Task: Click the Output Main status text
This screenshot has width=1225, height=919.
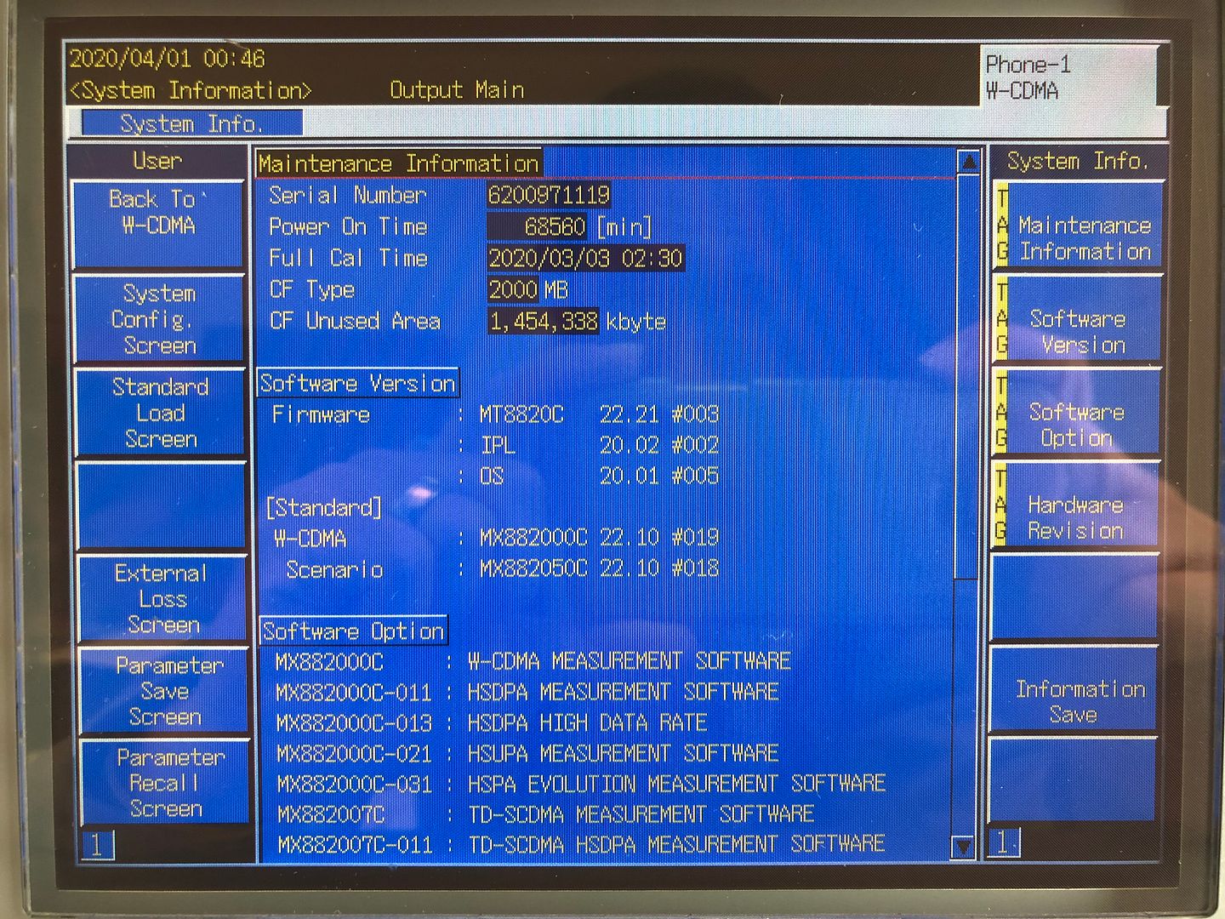Action: point(457,90)
